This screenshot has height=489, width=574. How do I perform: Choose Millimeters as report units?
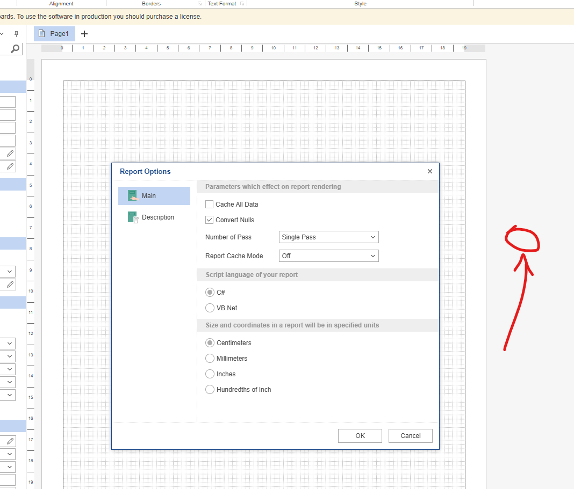(x=210, y=359)
